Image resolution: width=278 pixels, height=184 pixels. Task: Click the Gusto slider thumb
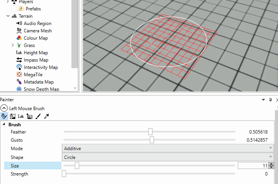[x=152, y=140]
